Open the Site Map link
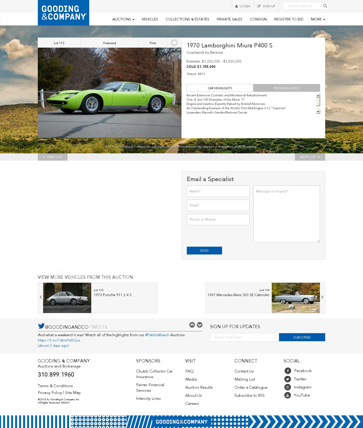The image size is (363, 428). [x=73, y=393]
